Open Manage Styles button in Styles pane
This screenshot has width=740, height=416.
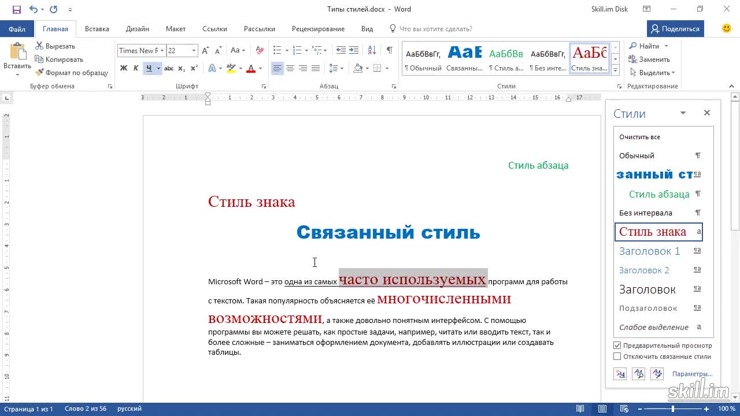click(x=657, y=374)
